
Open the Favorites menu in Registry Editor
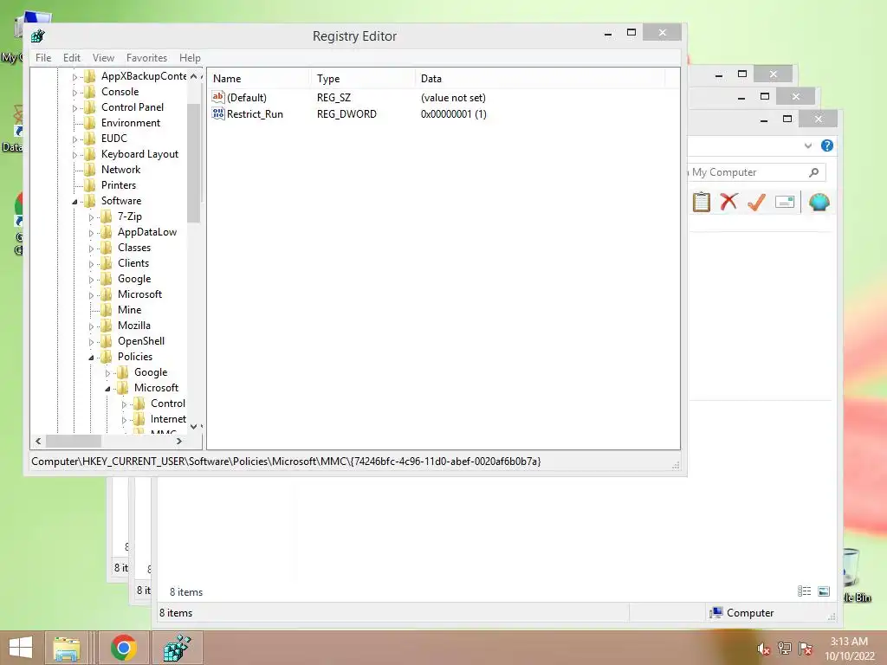click(146, 58)
